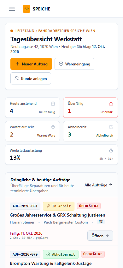Open the Heute anstehend stat card

click(x=32, y=108)
